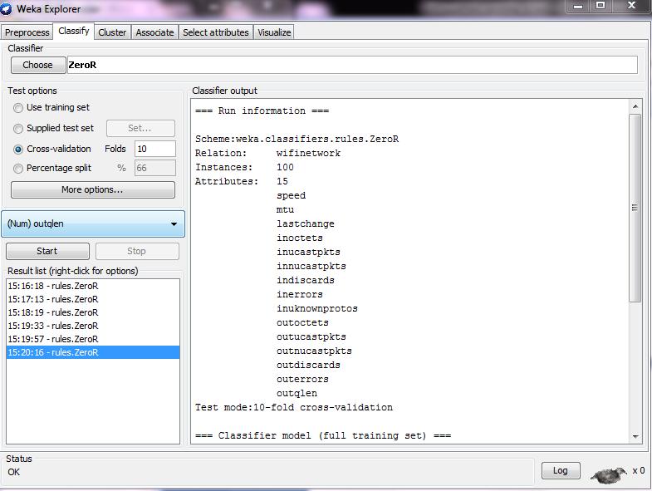Click the x 0 task counter
This screenshot has height=491, width=652.
point(639,470)
